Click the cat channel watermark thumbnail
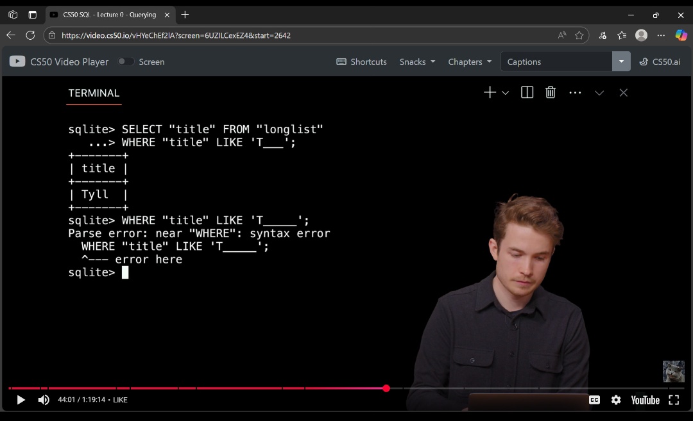The width and height of the screenshot is (693, 421). coord(673,371)
